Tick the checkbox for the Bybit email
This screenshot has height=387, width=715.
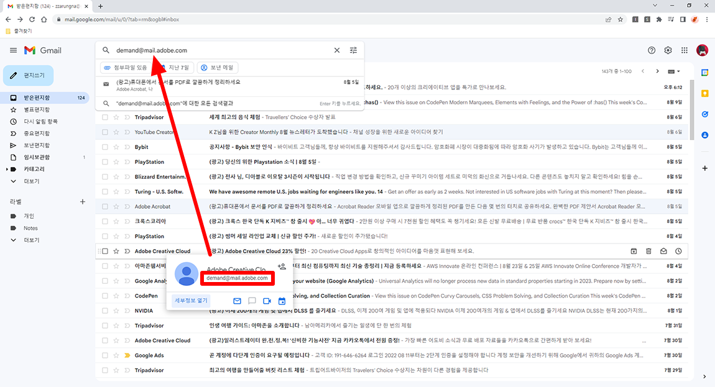click(105, 147)
